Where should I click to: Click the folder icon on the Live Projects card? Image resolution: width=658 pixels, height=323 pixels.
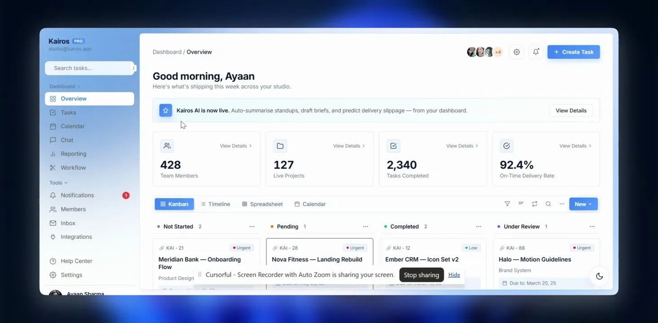tap(280, 146)
